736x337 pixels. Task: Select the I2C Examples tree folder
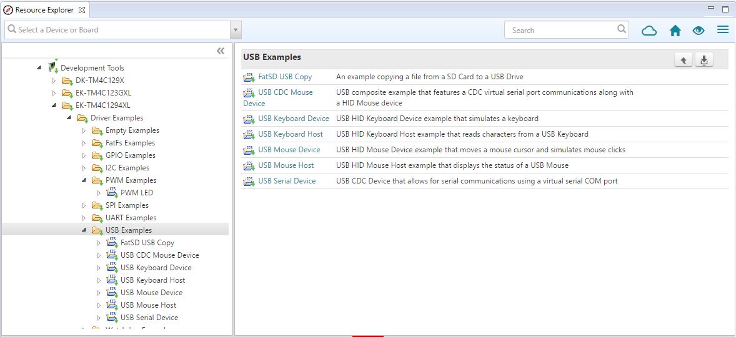pyautogui.click(x=127, y=168)
